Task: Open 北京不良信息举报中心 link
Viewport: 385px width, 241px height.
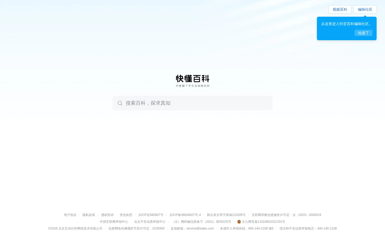Action: [x=150, y=222]
